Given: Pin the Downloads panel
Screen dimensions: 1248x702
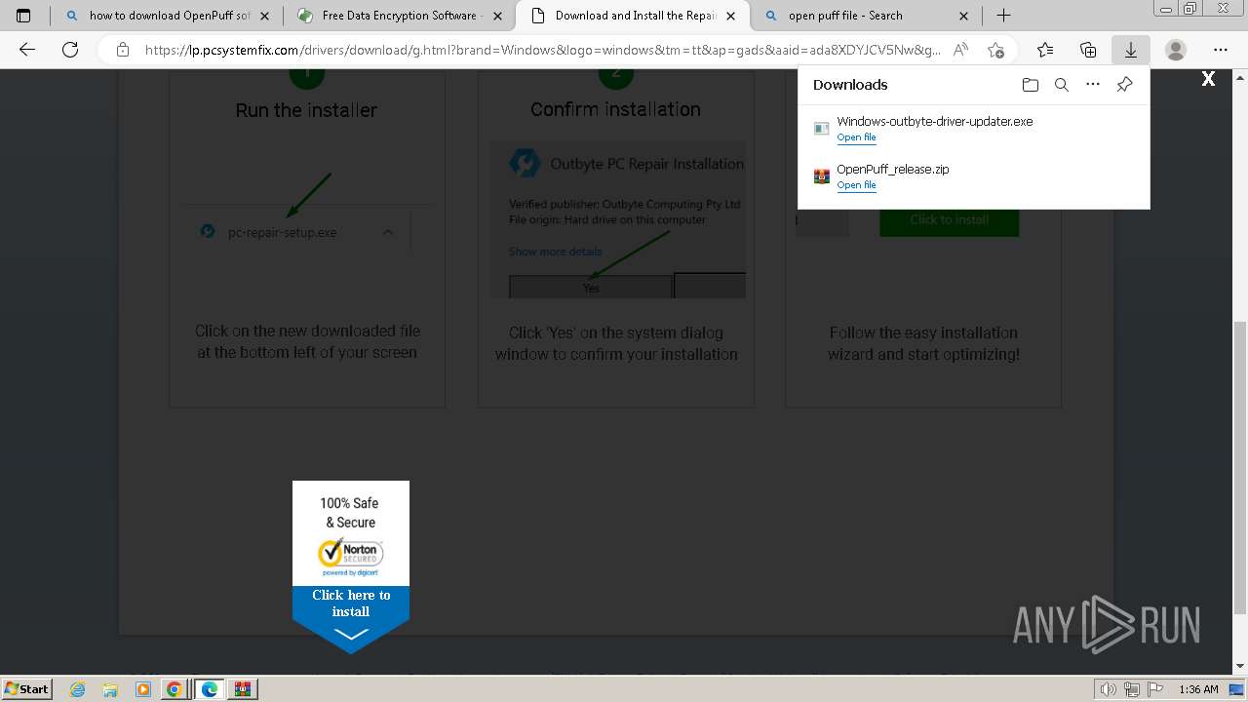Looking at the screenshot, I should [1124, 85].
